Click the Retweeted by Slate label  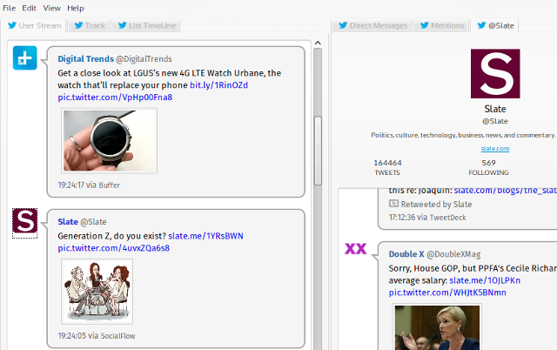tap(436, 205)
